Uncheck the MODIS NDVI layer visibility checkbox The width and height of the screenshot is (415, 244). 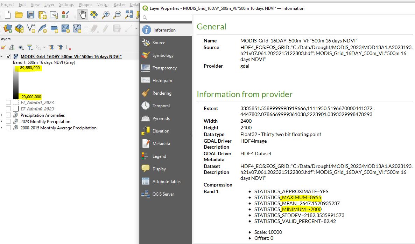coord(8,56)
